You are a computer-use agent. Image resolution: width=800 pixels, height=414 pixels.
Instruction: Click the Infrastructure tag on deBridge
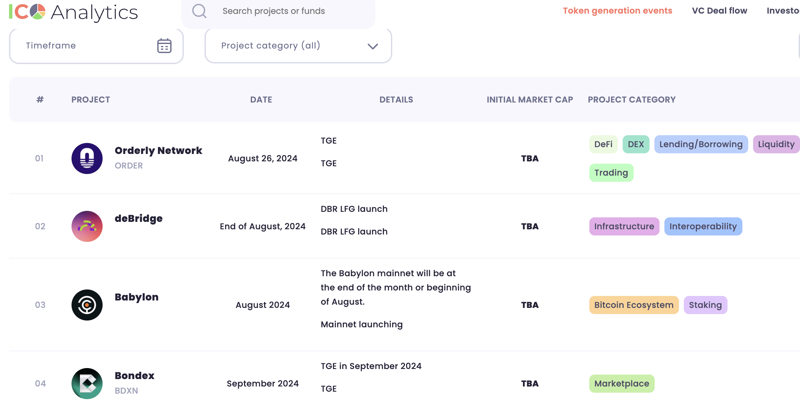point(624,226)
